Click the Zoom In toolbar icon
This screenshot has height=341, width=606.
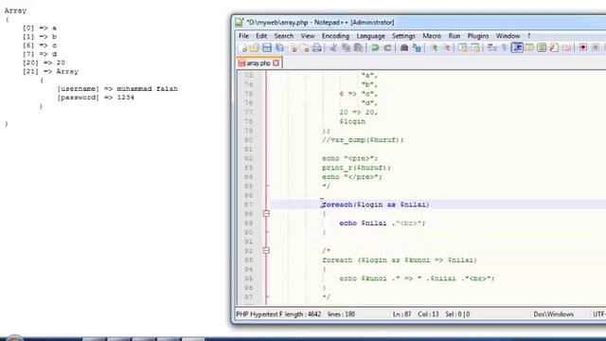(434, 48)
